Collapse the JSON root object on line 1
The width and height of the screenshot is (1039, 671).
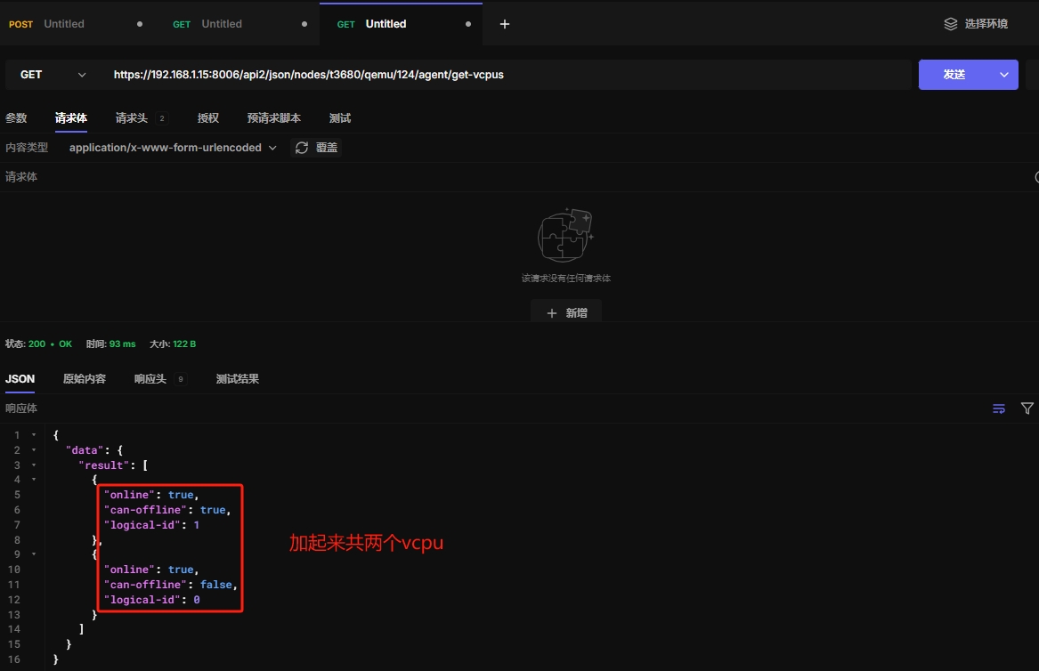(x=34, y=435)
